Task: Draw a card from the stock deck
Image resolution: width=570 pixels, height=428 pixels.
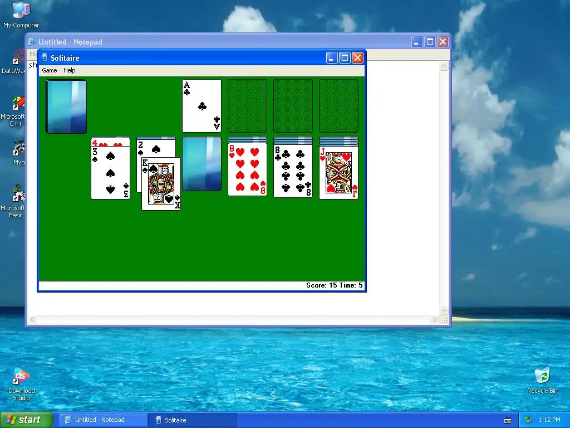Action: click(66, 106)
